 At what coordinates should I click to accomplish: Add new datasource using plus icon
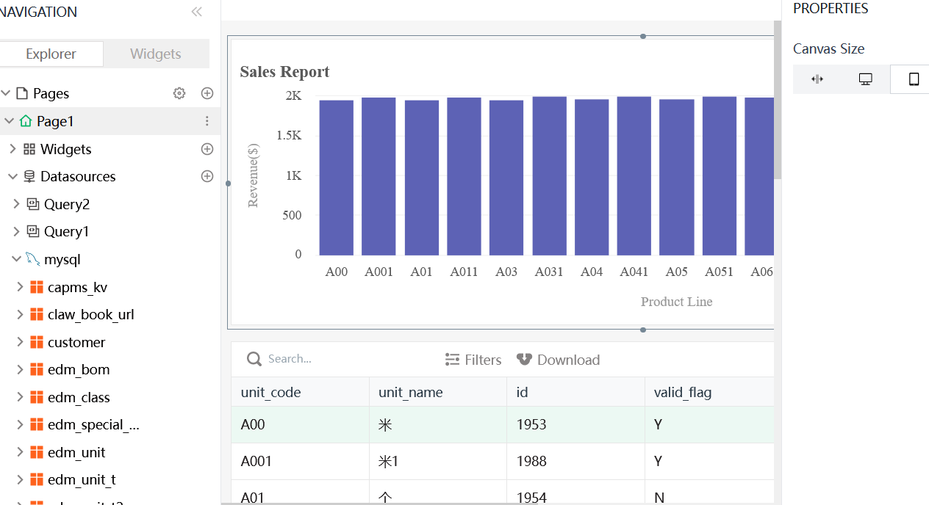click(207, 176)
